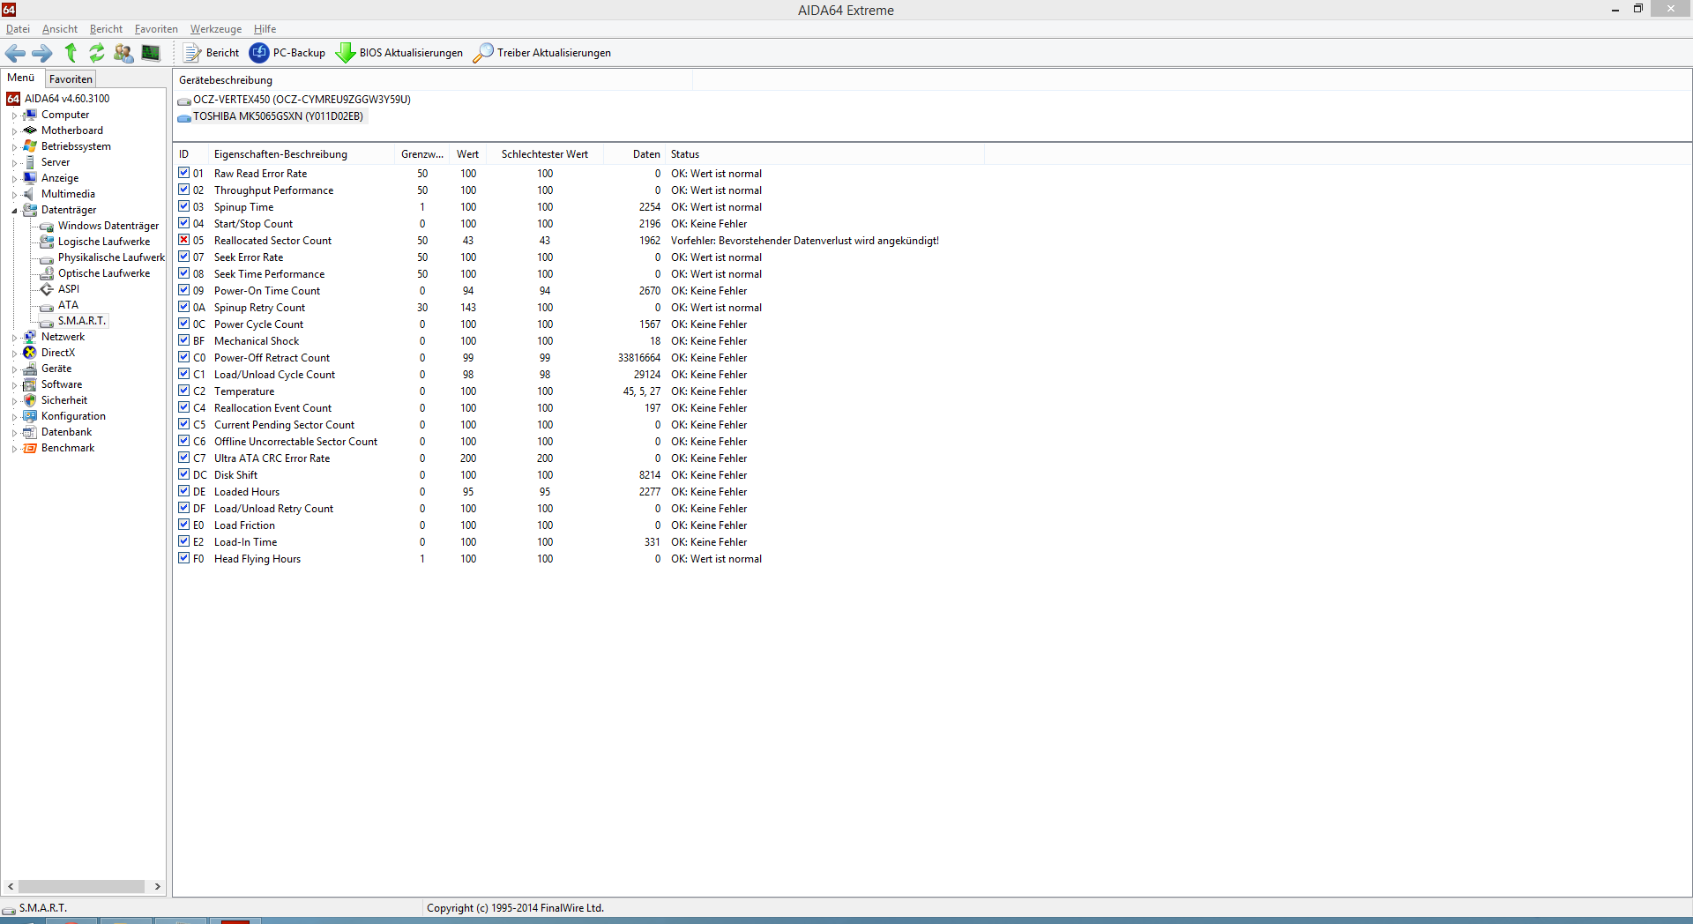The width and height of the screenshot is (1693, 924).
Task: Open the Bericht menu
Action: [x=106, y=29]
